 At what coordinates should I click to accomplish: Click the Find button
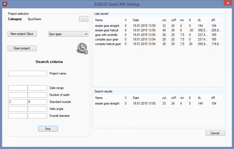(48, 129)
